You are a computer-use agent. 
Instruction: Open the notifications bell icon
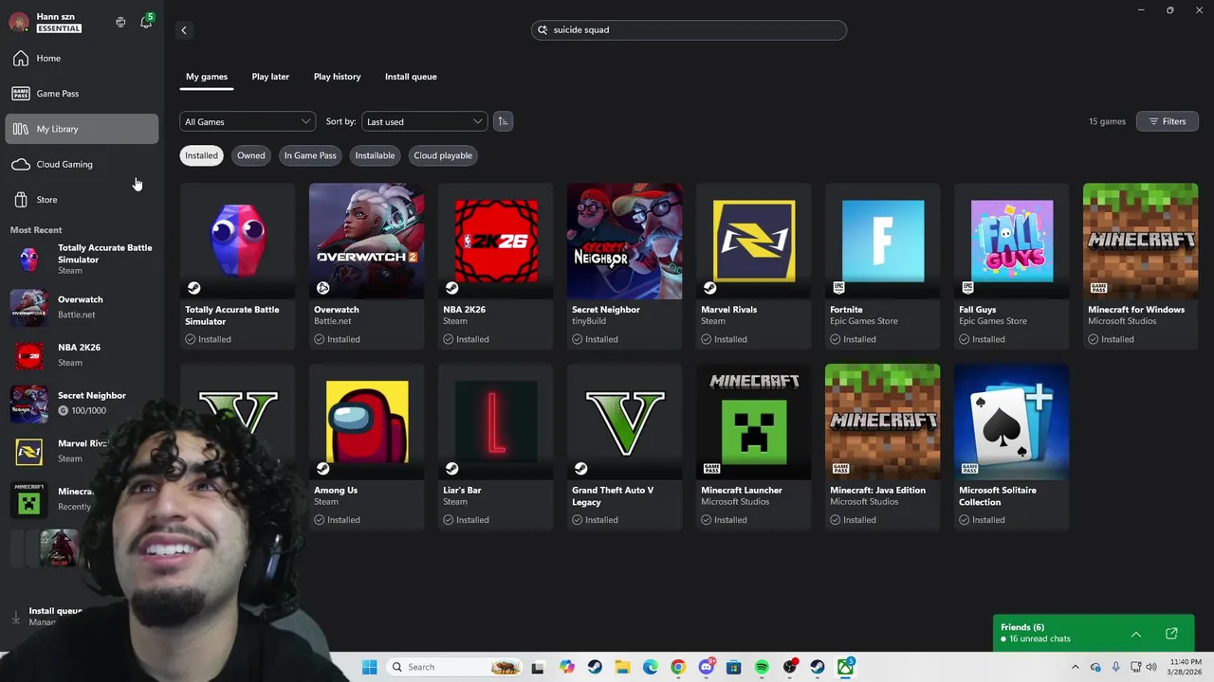pyautogui.click(x=146, y=22)
